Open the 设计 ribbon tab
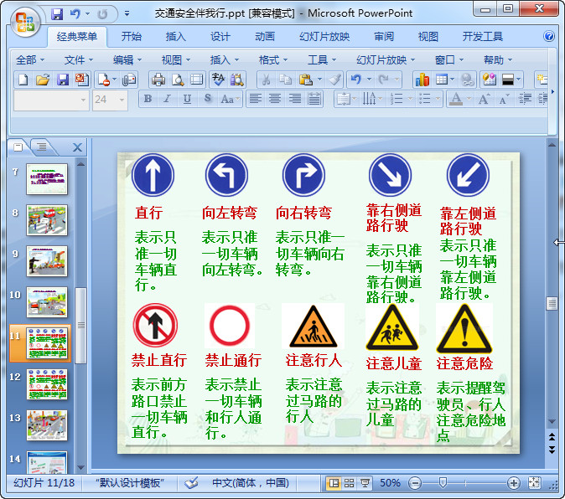This screenshot has width=565, height=499. [x=220, y=36]
